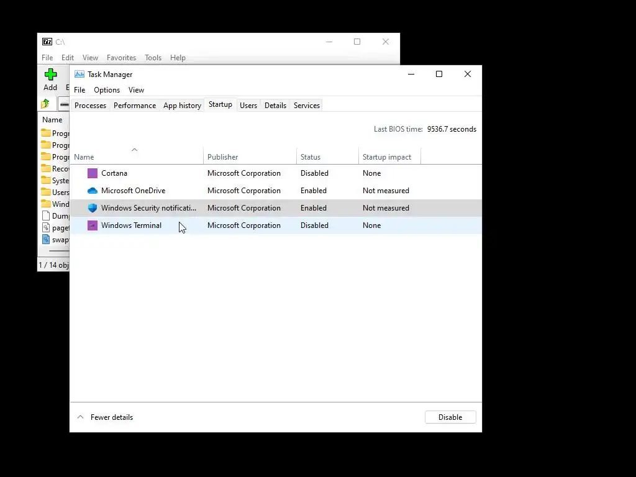
Task: Sort by the Publisher column header
Action: 250,157
